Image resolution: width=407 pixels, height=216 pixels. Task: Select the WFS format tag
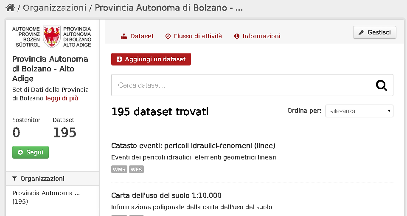(136, 169)
